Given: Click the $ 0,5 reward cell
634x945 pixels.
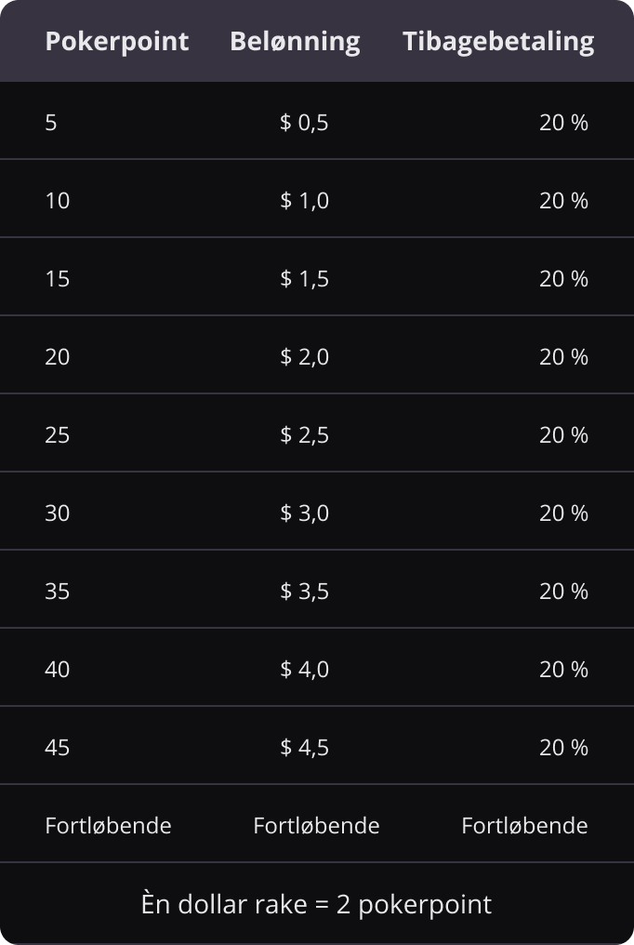Looking at the screenshot, I should (304, 122).
